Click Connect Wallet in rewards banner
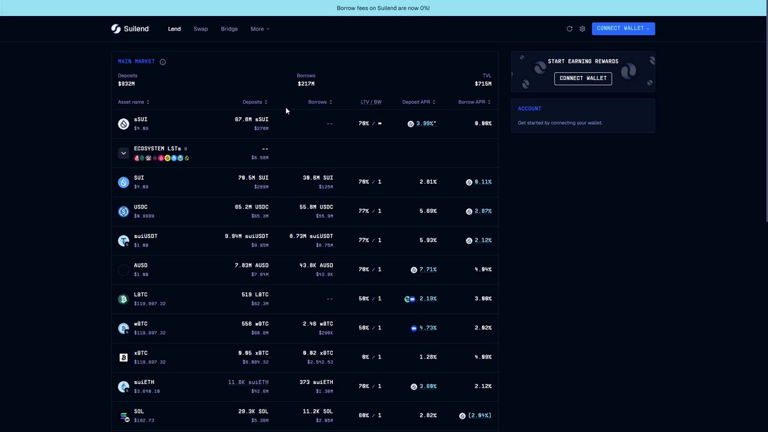Viewport: 768px width, 432px height. click(x=583, y=78)
